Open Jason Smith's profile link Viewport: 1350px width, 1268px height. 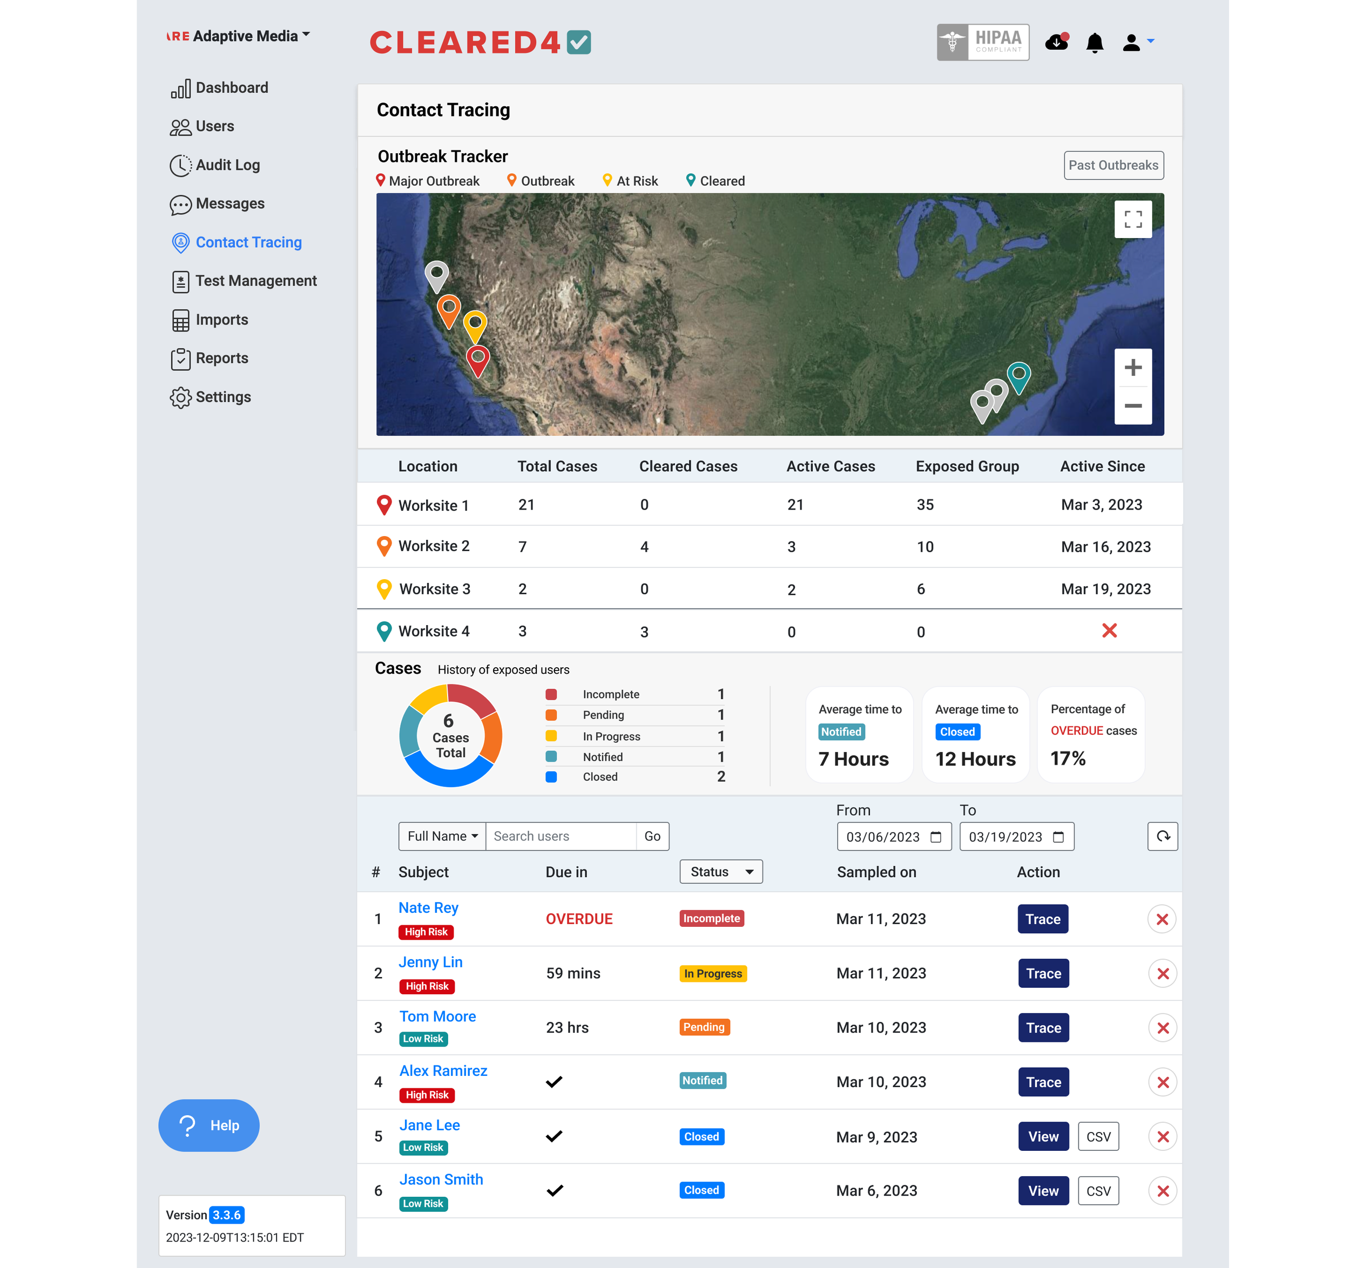[x=441, y=1179]
